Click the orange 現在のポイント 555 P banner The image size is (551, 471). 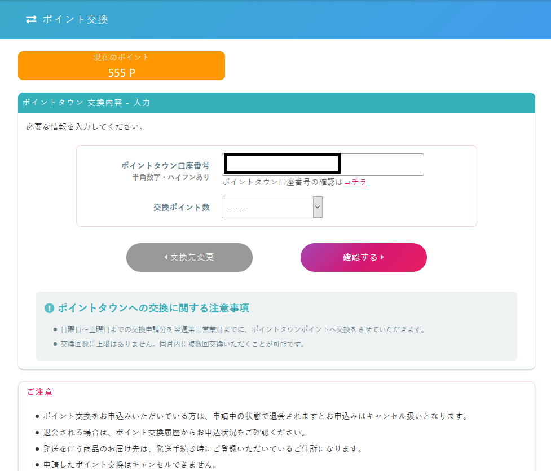tap(122, 65)
